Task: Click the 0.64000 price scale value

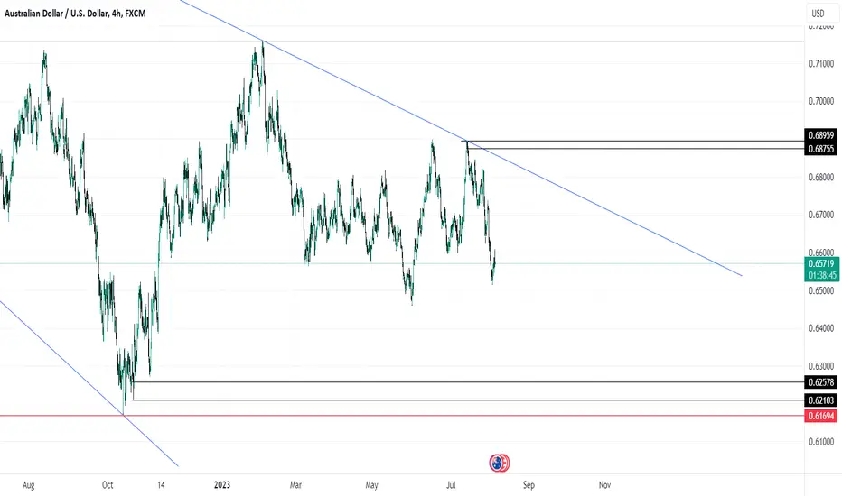Action: (x=821, y=328)
